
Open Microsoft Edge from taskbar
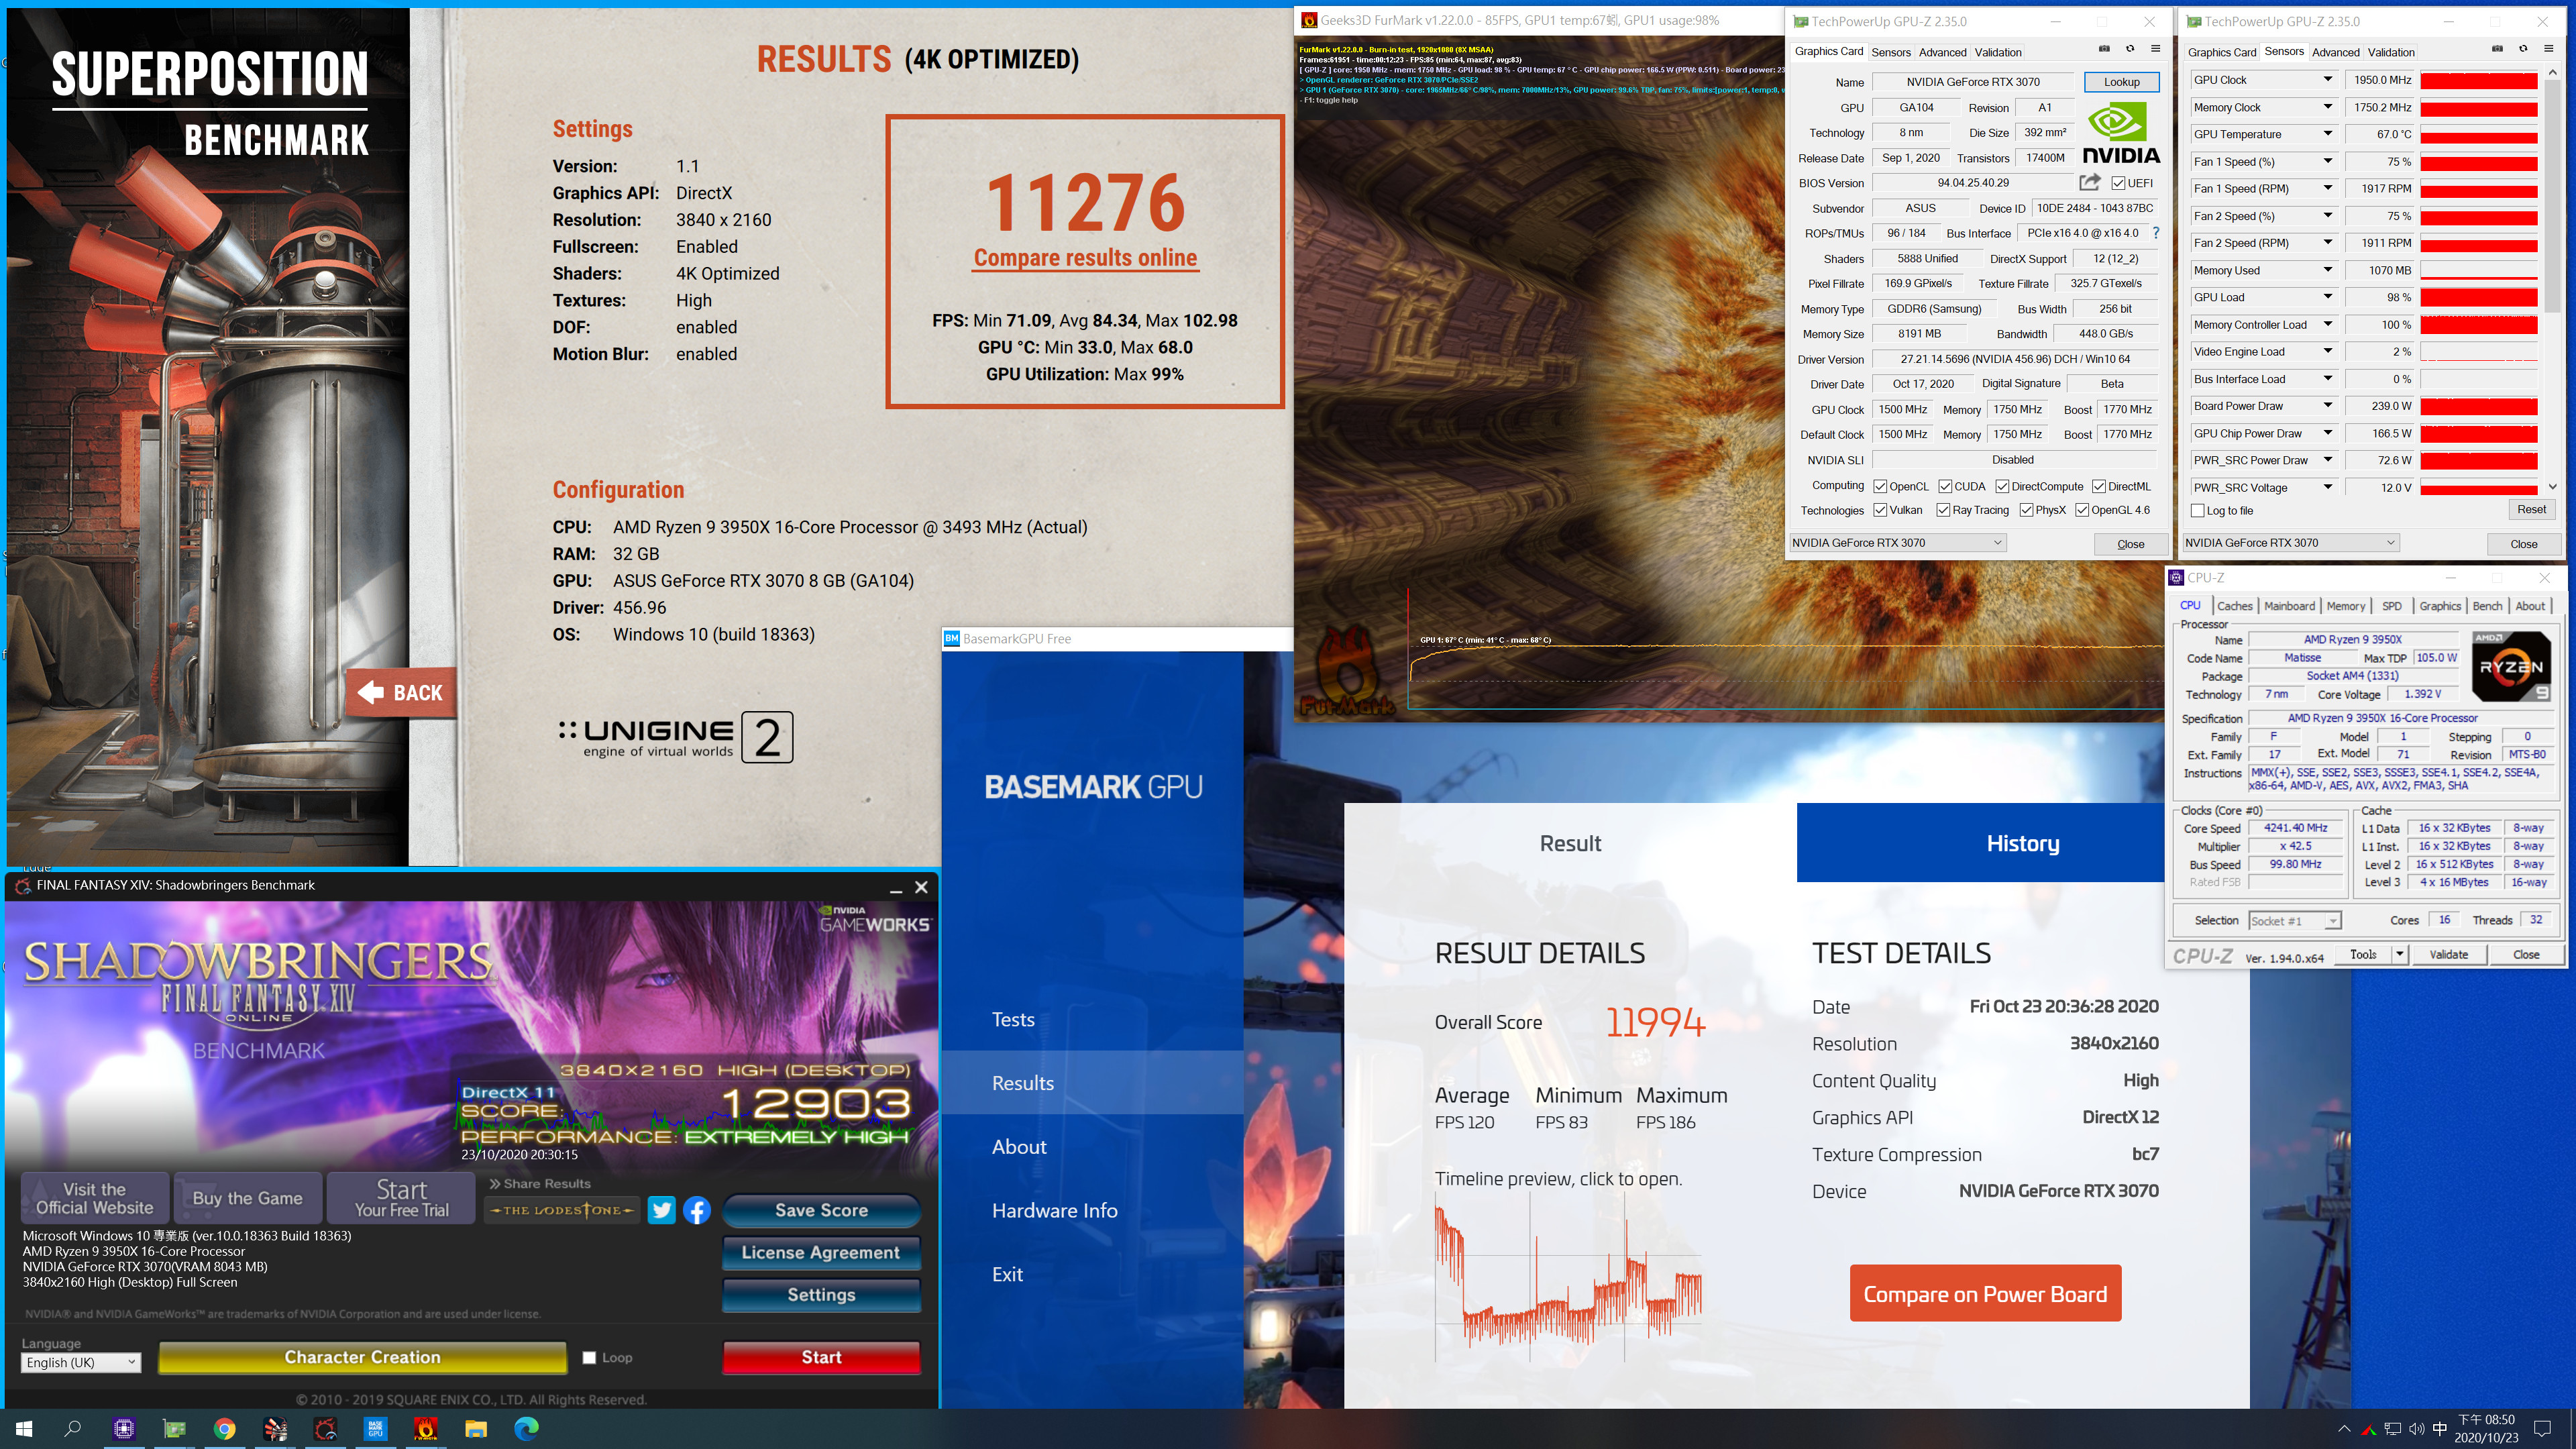point(526,1428)
